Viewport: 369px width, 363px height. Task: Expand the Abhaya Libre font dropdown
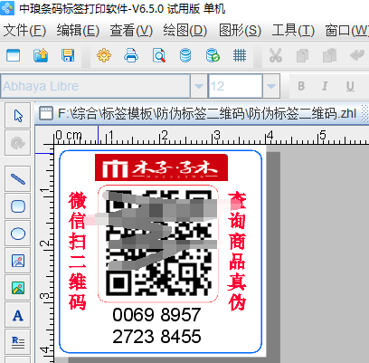click(x=199, y=86)
